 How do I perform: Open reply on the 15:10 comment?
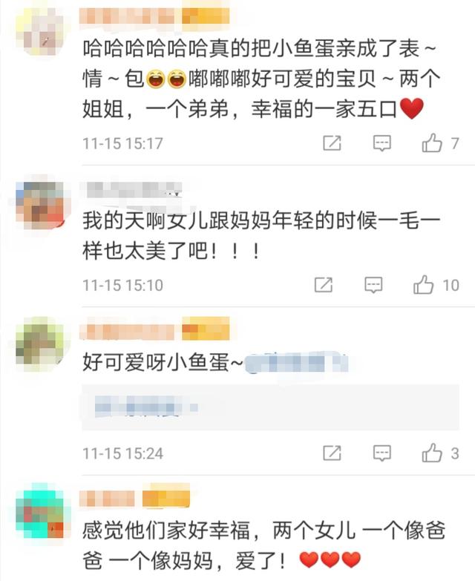[373, 285]
